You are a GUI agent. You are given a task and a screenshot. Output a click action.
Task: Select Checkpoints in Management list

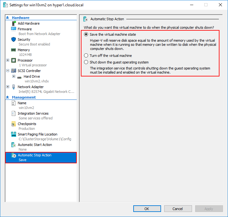(x=27, y=124)
